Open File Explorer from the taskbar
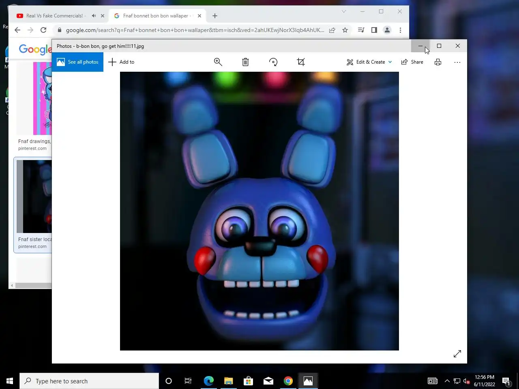The height and width of the screenshot is (389, 519). click(x=229, y=381)
